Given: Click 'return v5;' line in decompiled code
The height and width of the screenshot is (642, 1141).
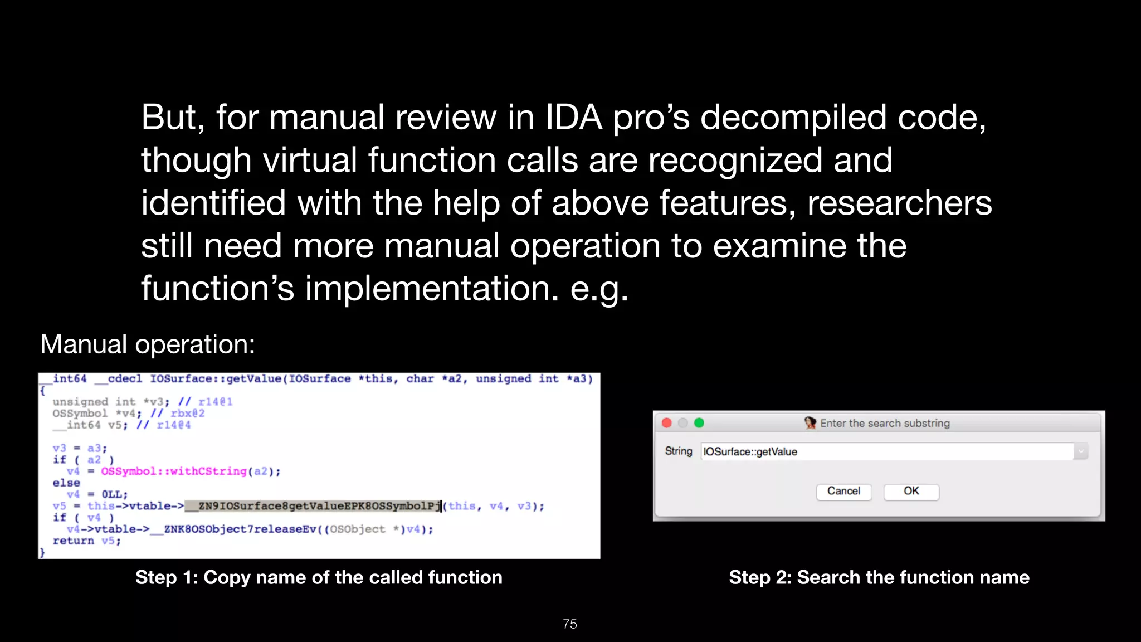Looking at the screenshot, I should [86, 541].
